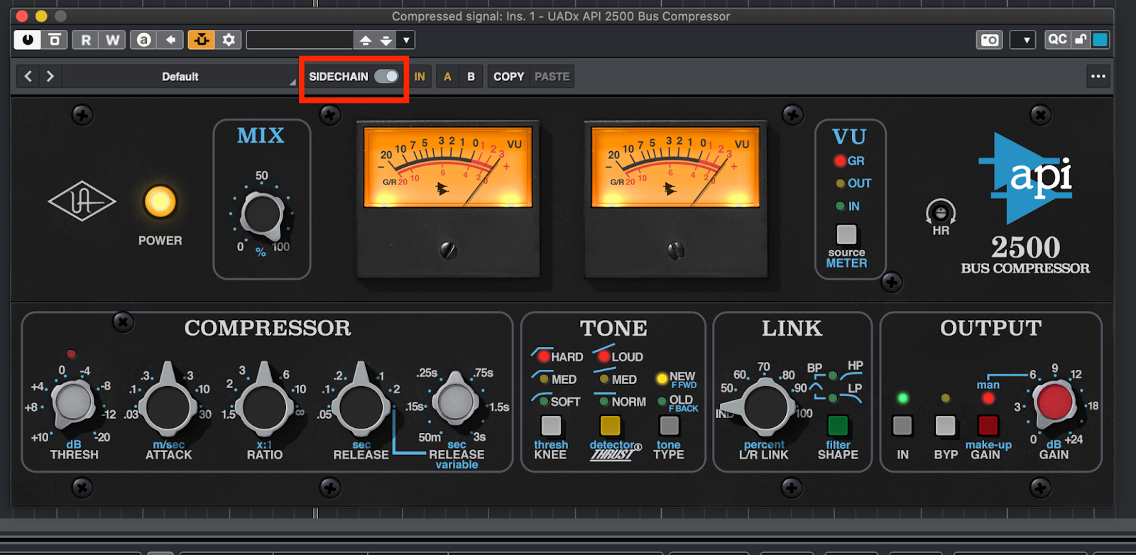Toggle the yellow POWER lamp

click(160, 202)
